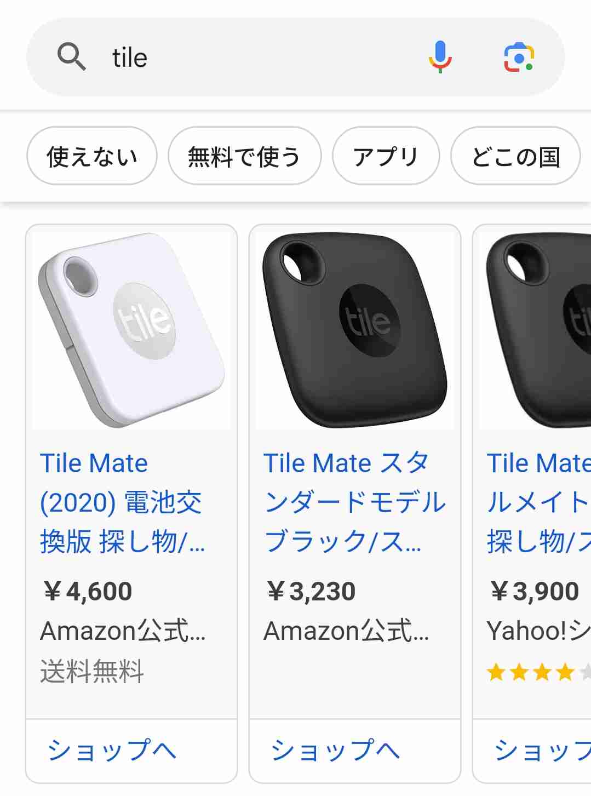Choose the どこの国 filter chip
Screen dimensions: 591x796
click(515, 156)
